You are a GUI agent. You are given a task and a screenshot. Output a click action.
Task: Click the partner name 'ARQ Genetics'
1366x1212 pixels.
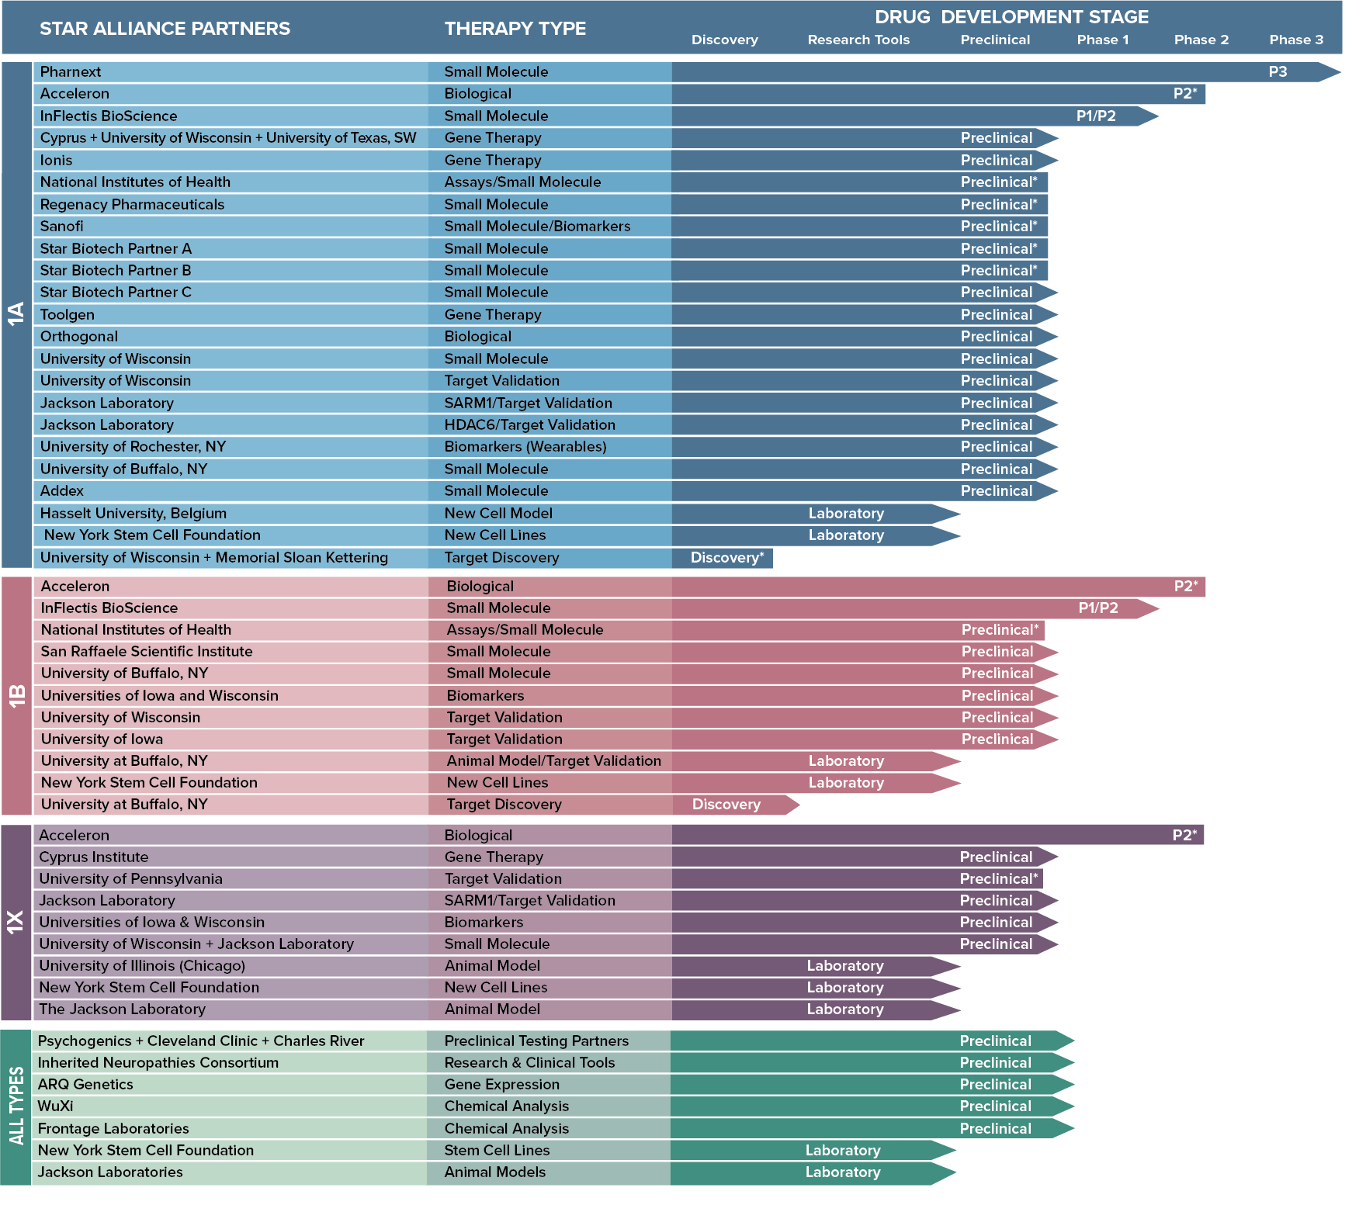(x=85, y=1085)
